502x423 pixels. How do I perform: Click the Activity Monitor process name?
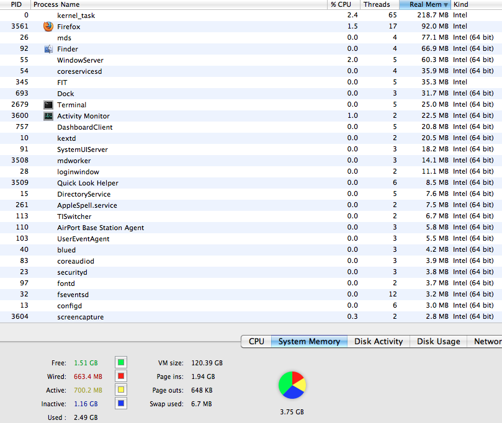pyautogui.click(x=83, y=116)
